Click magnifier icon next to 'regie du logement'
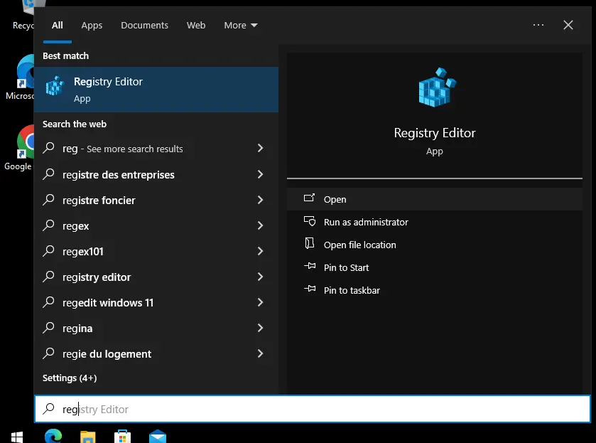The width and height of the screenshot is (596, 443). (48, 353)
